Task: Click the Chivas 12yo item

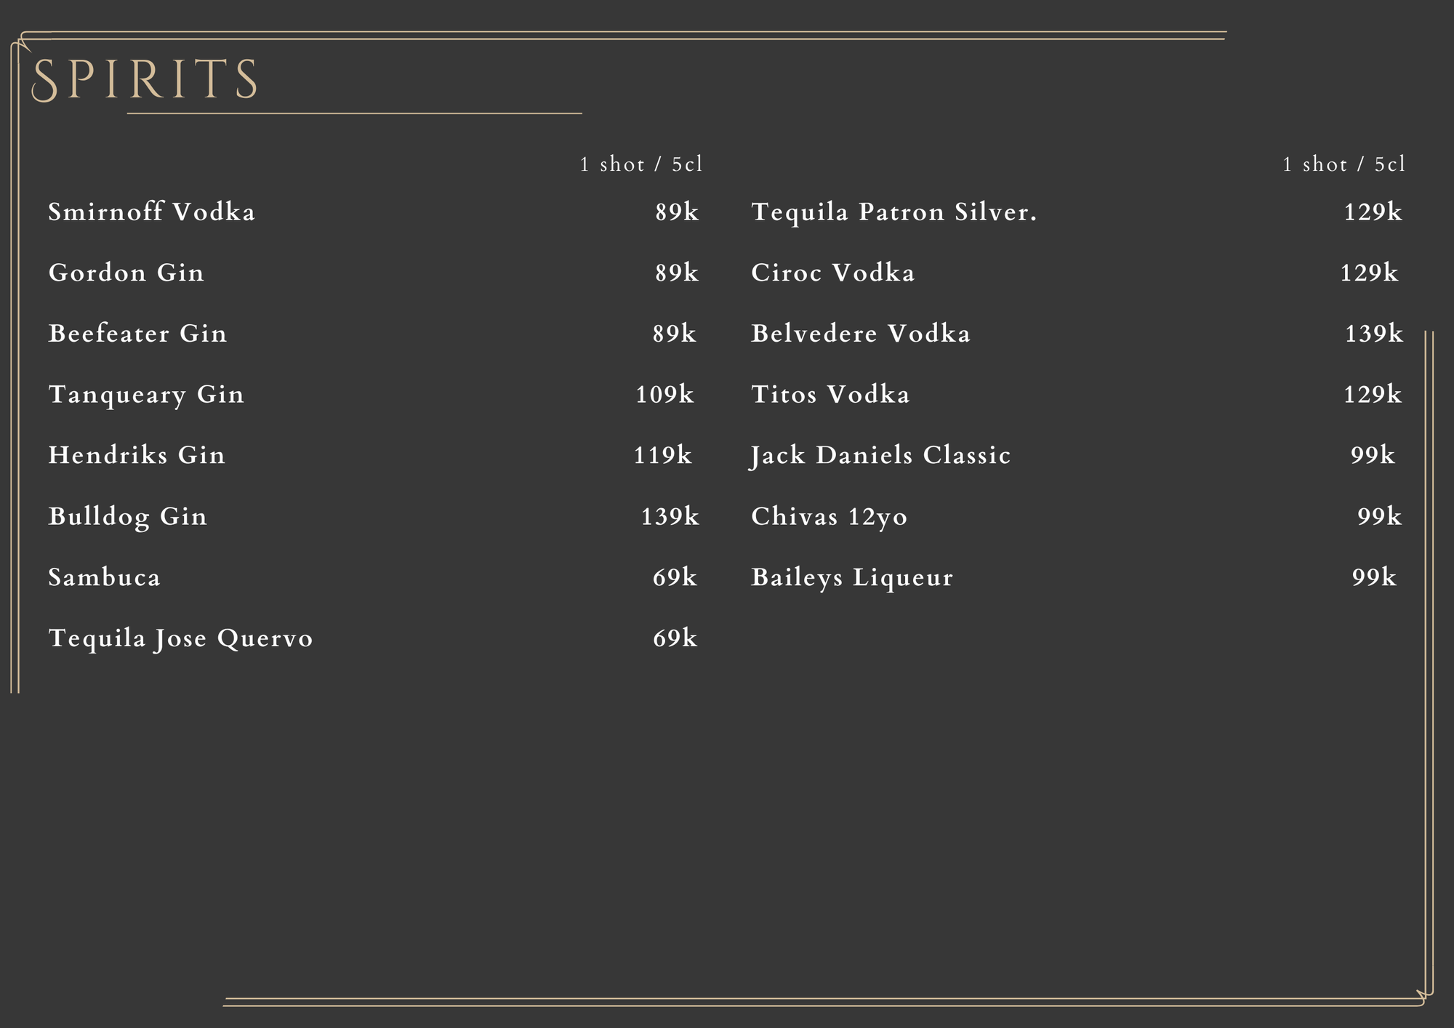Action: pyautogui.click(x=830, y=516)
